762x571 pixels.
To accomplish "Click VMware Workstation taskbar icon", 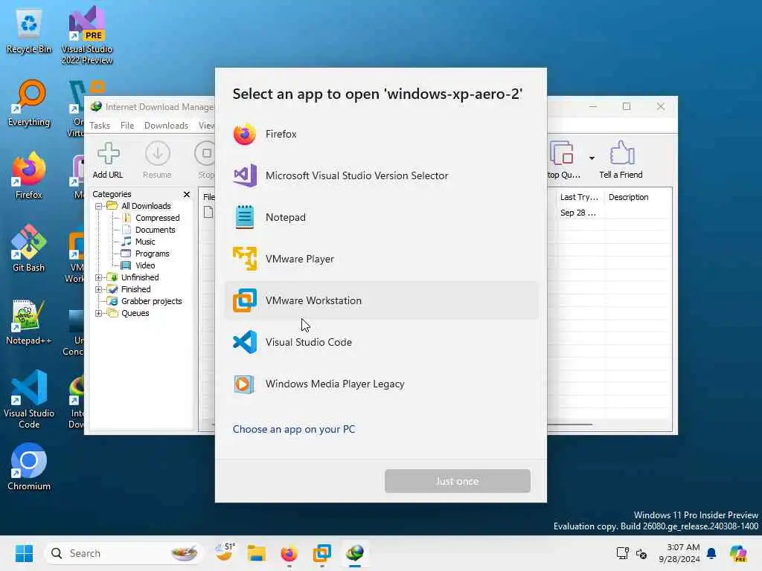I will 321,553.
